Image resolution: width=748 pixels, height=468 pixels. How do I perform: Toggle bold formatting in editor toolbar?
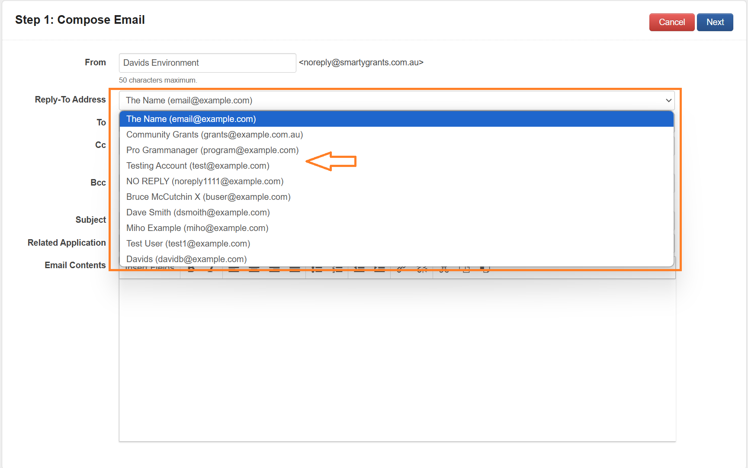click(x=191, y=270)
